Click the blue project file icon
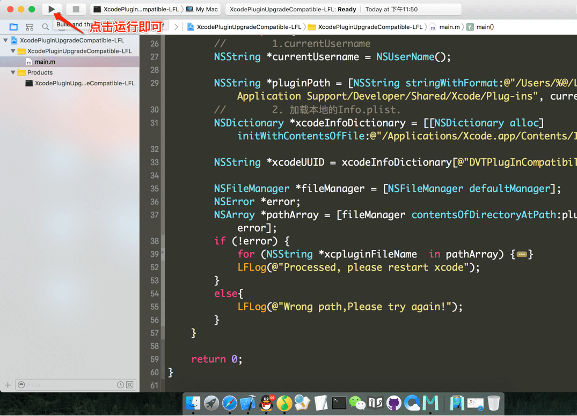This screenshot has width=577, height=416. tap(14, 40)
